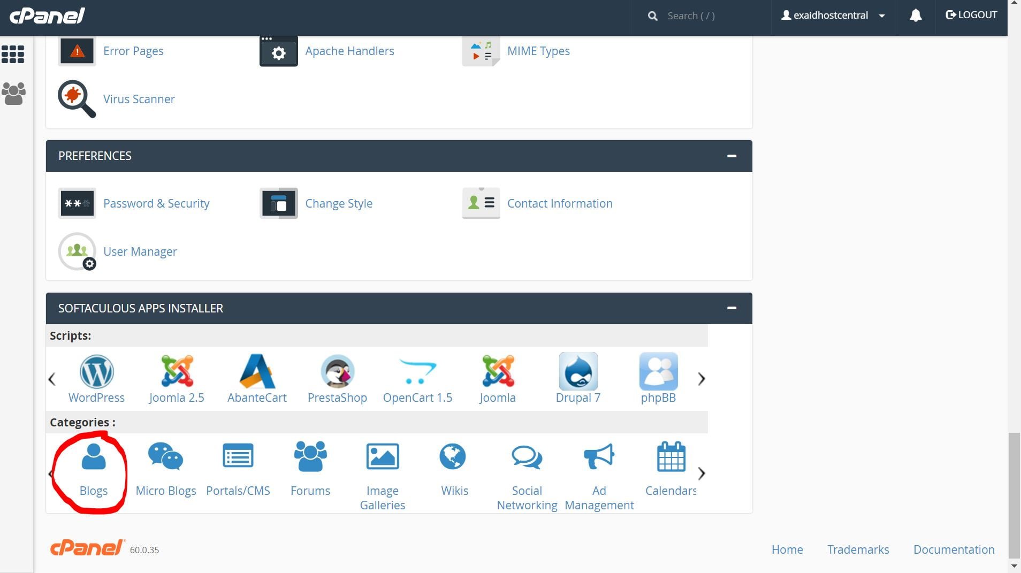Screen dimensions: 1021x573
Task: Open the Virus Scanner icon
Action: pos(77,99)
